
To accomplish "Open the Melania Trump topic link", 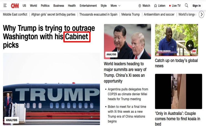I will click(131, 14).
